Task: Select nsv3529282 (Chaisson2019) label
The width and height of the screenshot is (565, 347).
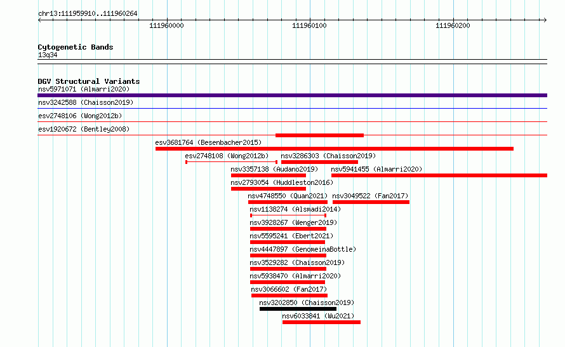Action: tap(297, 262)
